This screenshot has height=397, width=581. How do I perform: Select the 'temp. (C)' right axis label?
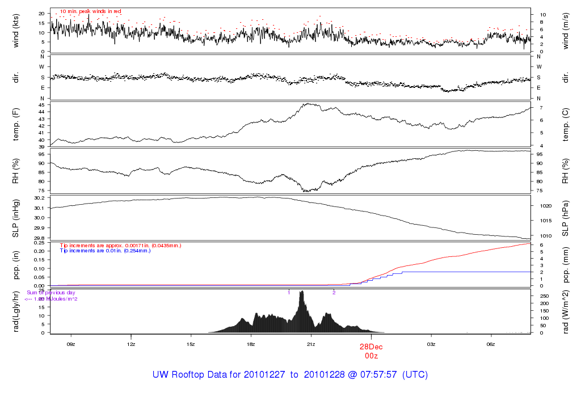coord(565,124)
